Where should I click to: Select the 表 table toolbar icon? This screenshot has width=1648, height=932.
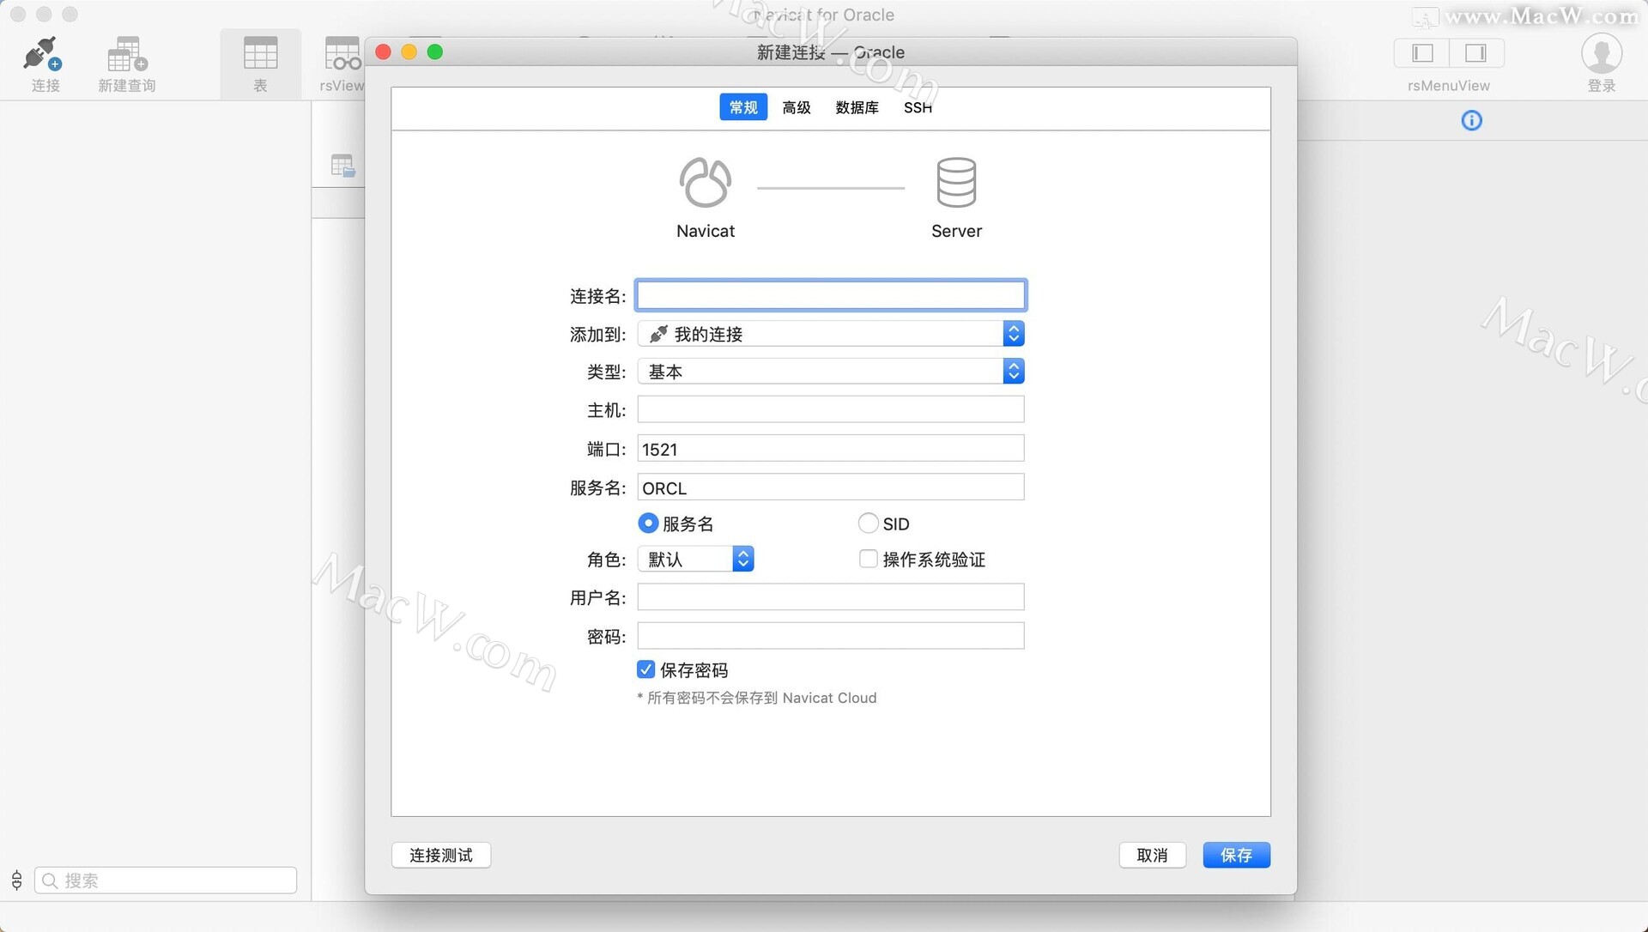[260, 53]
